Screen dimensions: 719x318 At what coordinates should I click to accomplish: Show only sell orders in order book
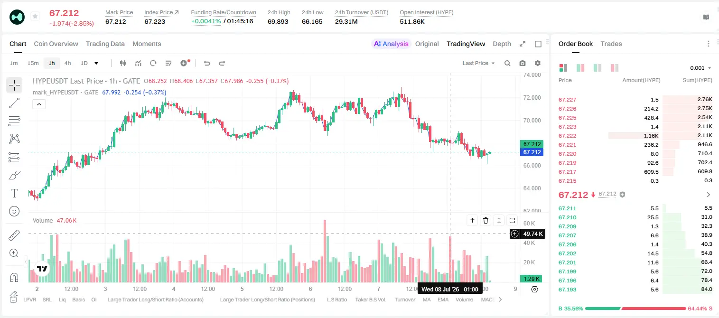coord(615,68)
